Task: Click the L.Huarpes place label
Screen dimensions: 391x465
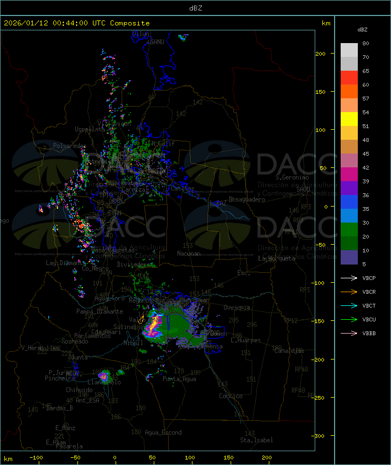Action: pyautogui.click(x=246, y=340)
